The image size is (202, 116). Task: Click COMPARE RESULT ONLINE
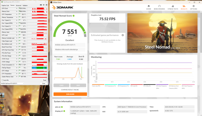70,90
